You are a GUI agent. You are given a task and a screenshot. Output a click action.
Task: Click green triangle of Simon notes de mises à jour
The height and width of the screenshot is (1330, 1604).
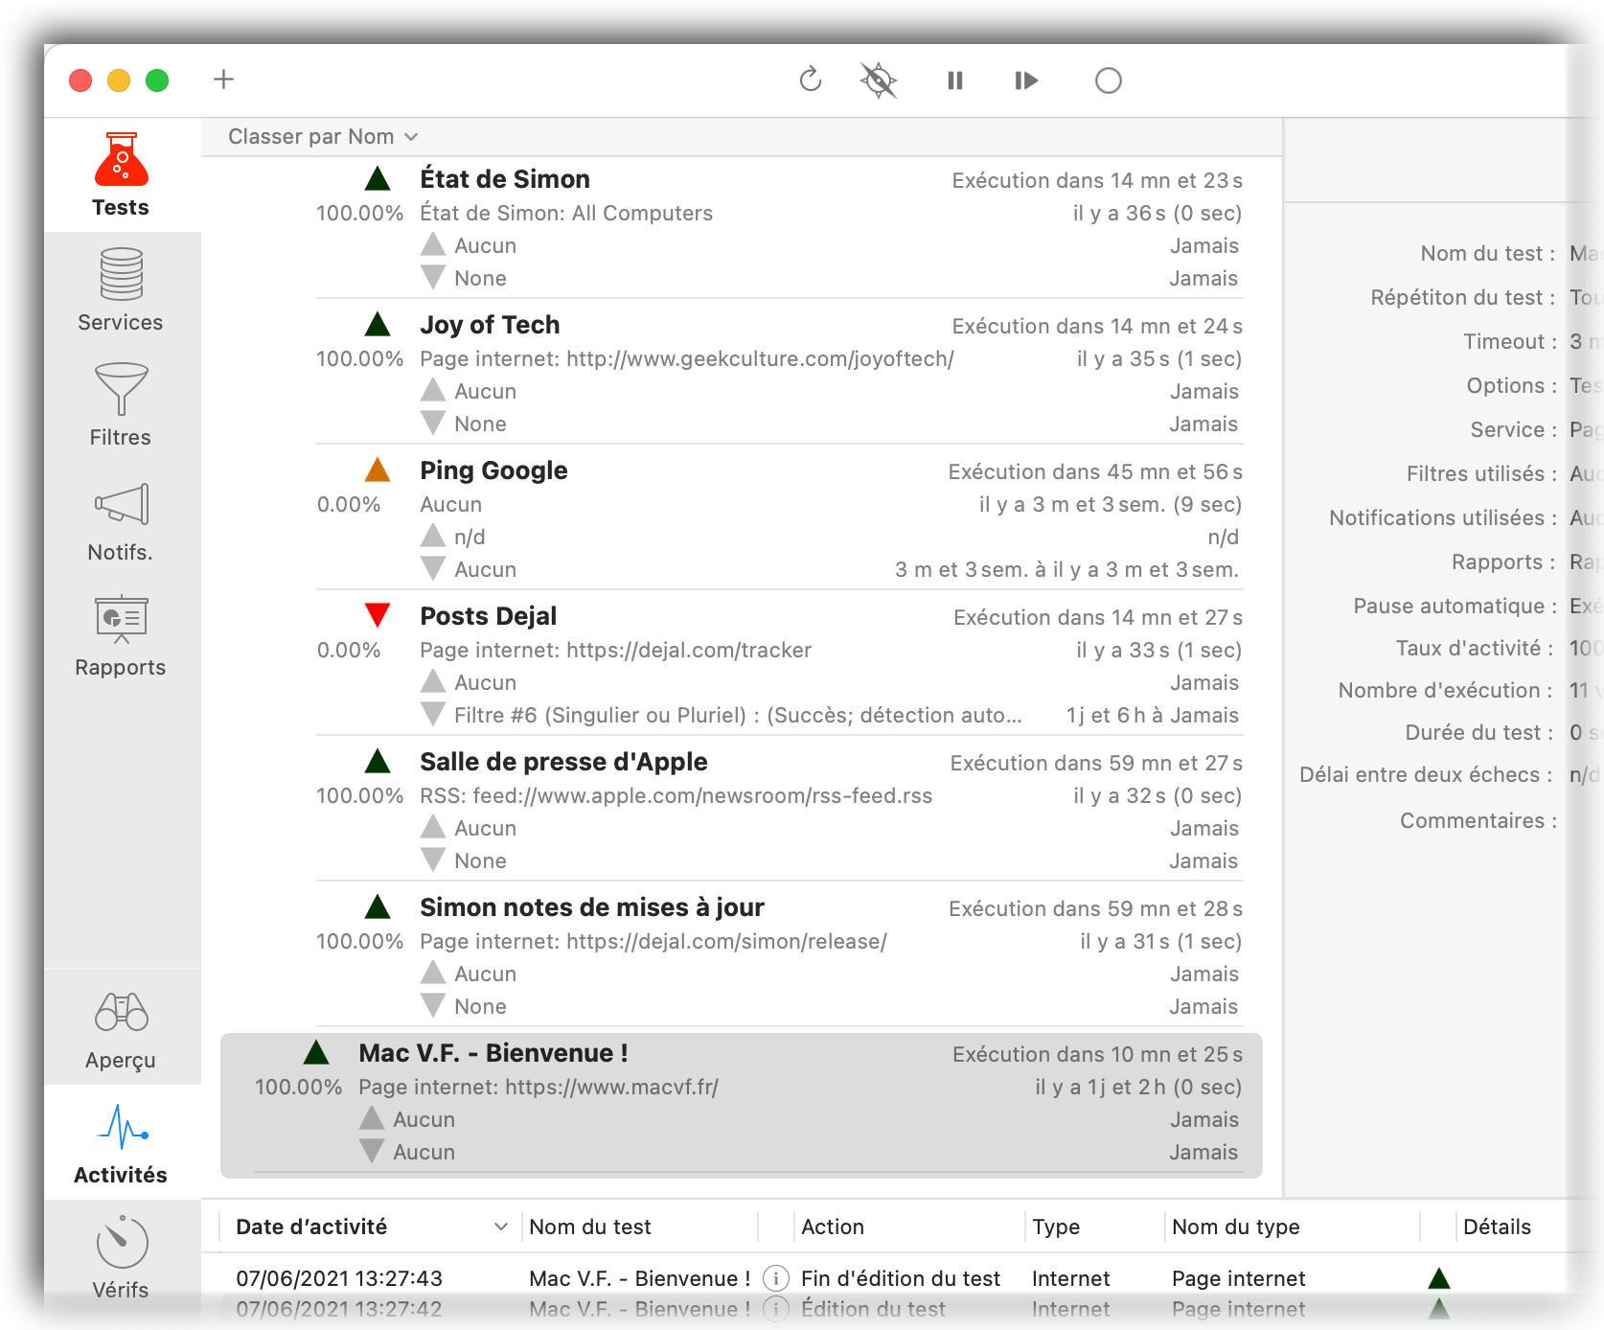click(378, 906)
